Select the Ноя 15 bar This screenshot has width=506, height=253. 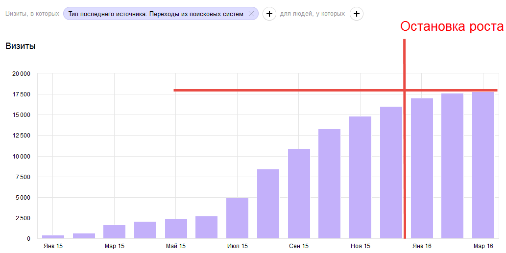coord(360,177)
